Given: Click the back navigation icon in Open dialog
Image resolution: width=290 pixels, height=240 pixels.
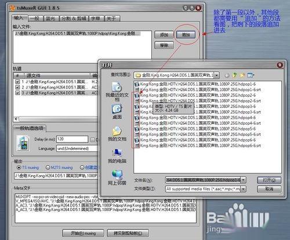Looking at the screenshot, I should click(x=227, y=75).
